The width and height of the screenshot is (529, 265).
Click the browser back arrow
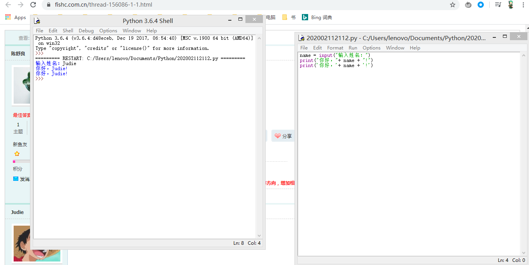point(8,5)
